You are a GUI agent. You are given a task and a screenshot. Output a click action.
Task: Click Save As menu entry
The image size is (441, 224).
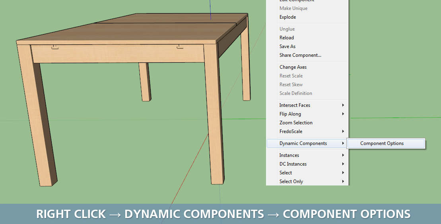(307, 46)
